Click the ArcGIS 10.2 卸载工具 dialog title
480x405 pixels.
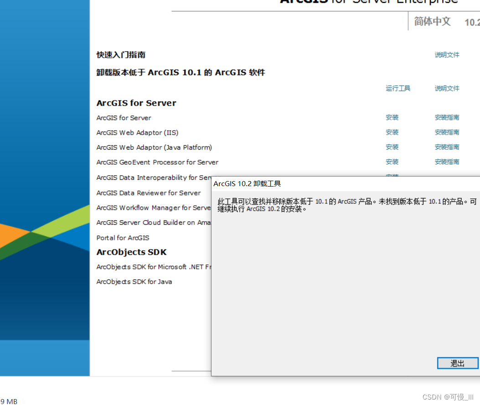(x=247, y=184)
